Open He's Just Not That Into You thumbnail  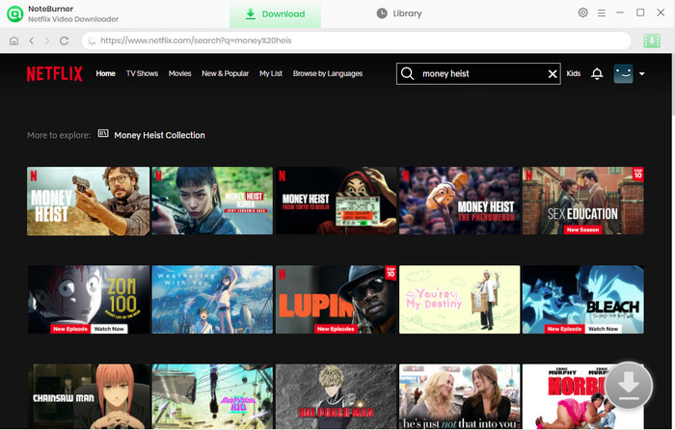(459, 396)
